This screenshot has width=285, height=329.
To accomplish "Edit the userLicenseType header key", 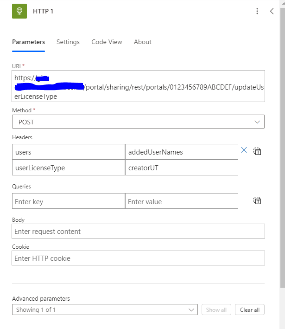I will [x=69, y=168].
